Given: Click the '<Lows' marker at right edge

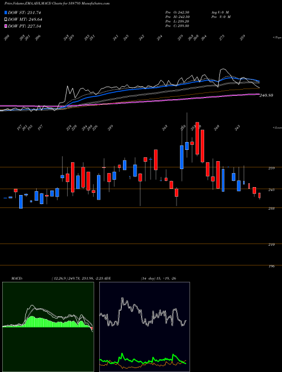Looking at the screenshot, I should [x=277, y=128].
